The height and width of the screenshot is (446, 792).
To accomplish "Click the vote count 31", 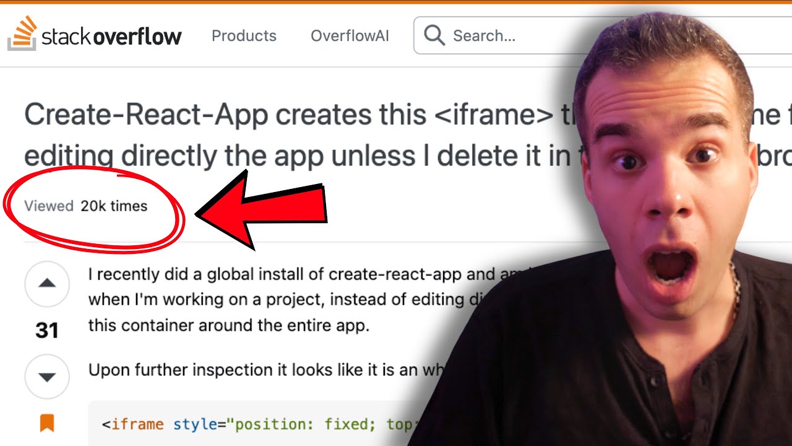I will tap(47, 331).
